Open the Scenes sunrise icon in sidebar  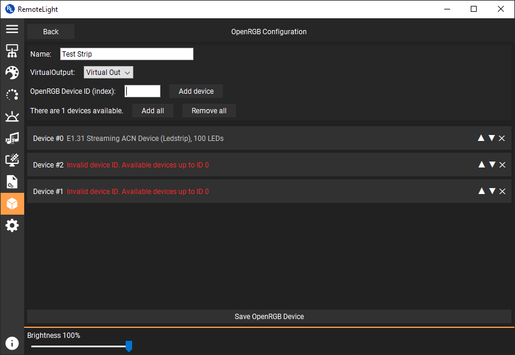(12, 117)
